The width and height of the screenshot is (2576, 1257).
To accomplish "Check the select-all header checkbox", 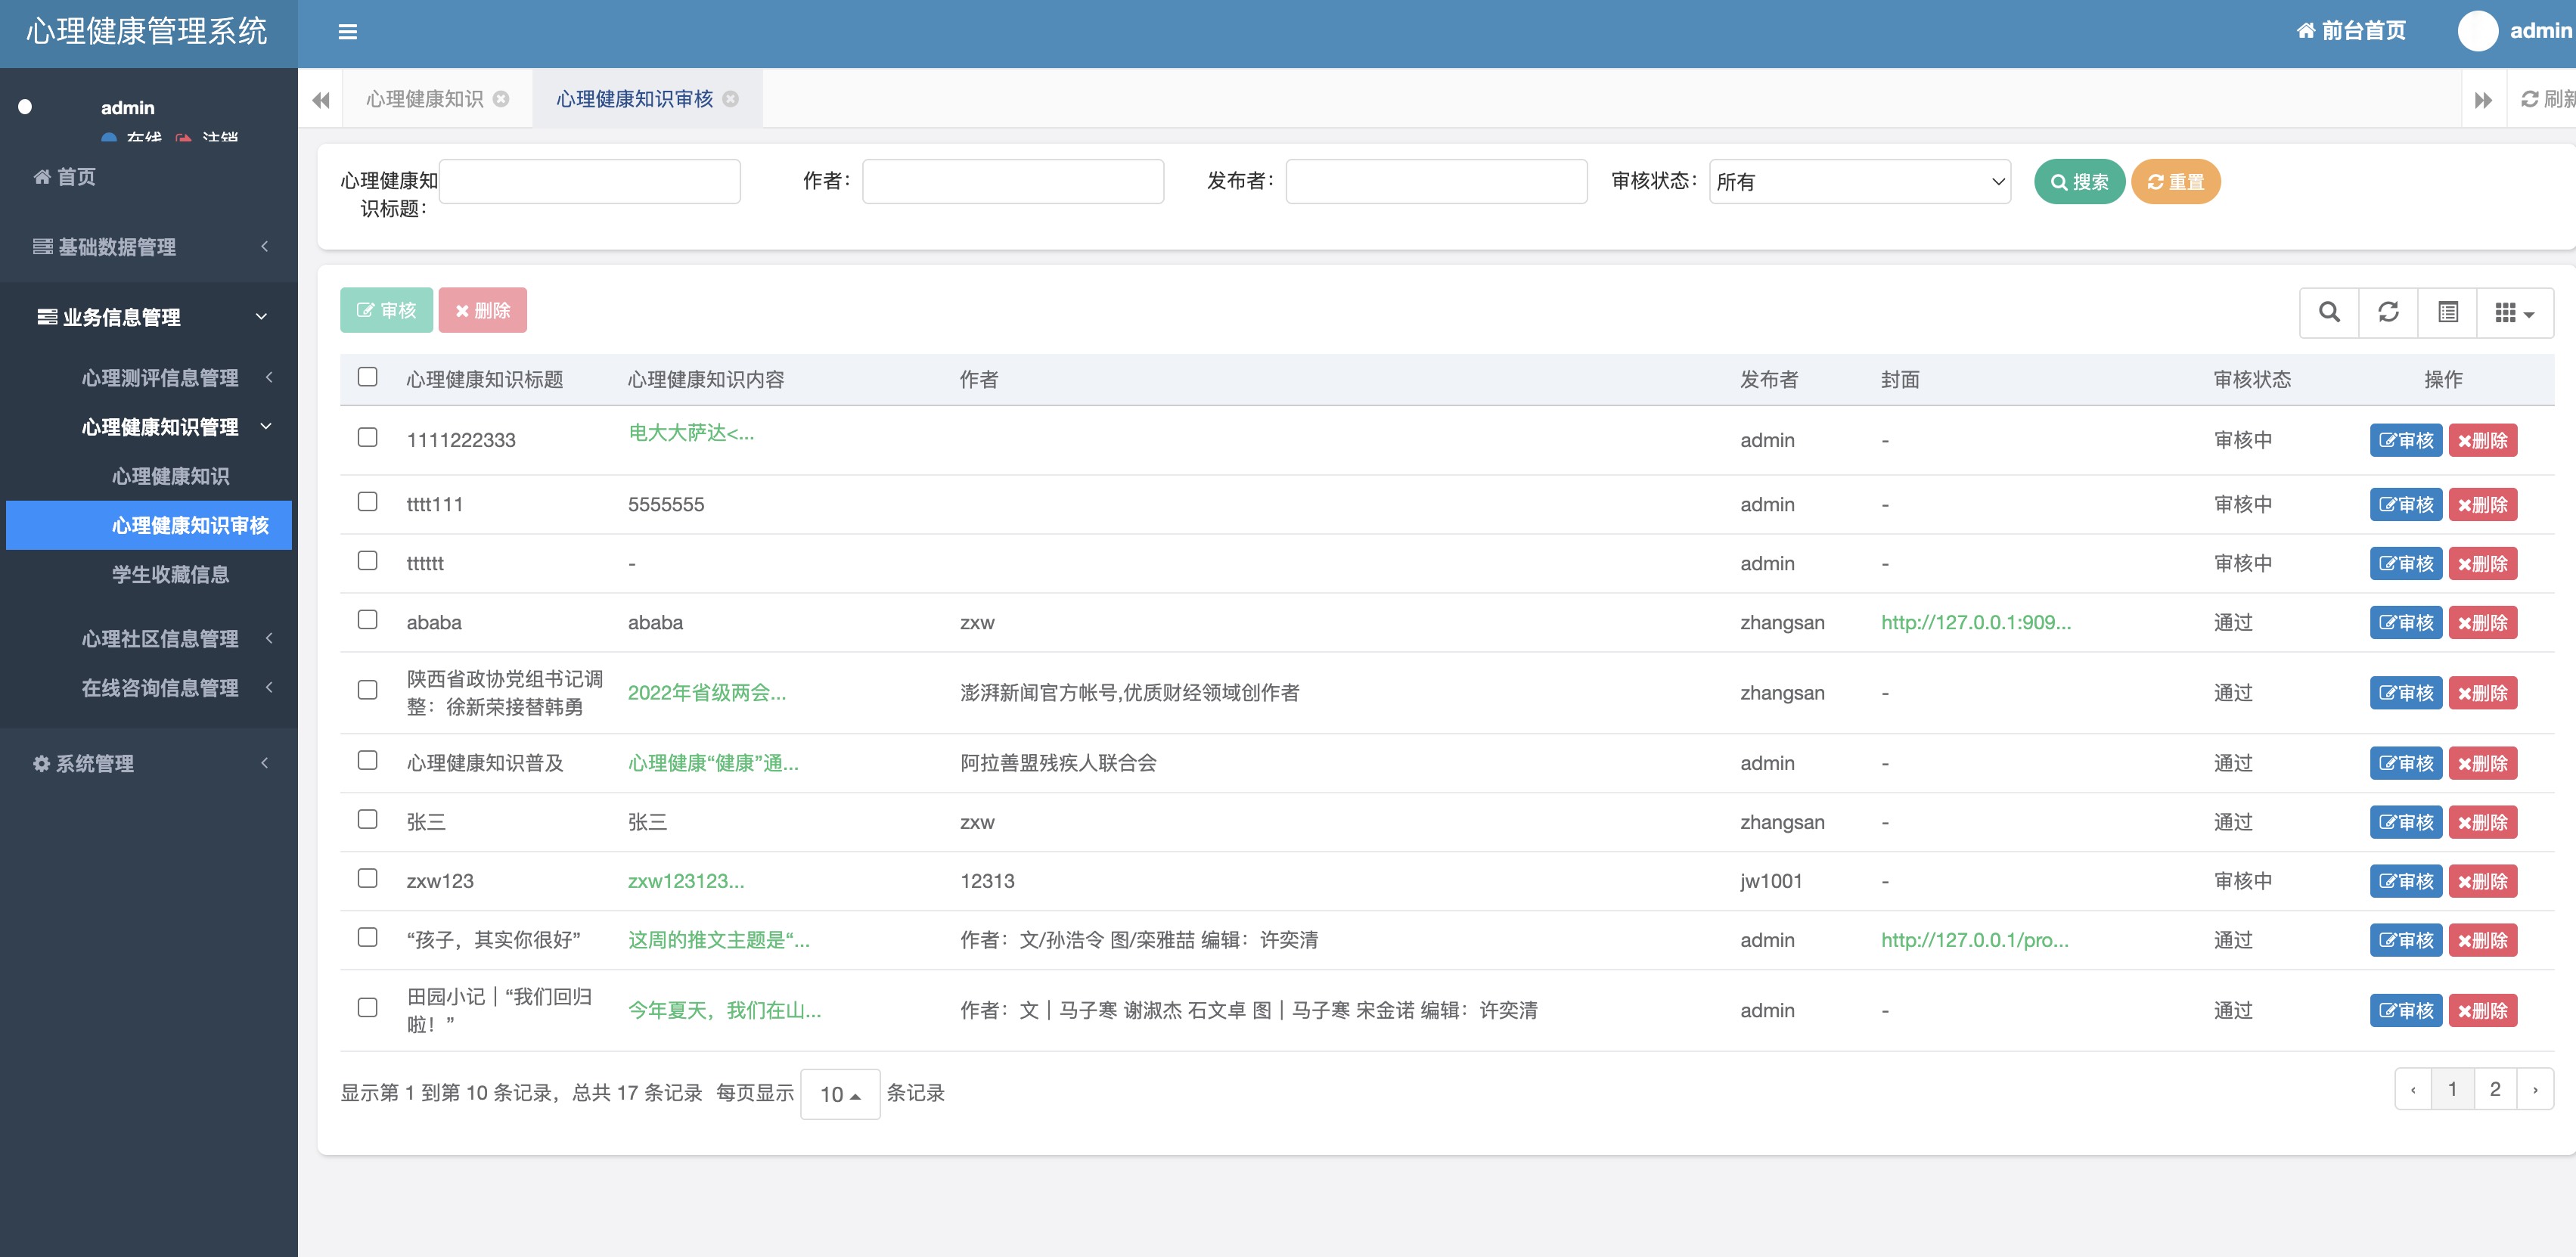I will pyautogui.click(x=367, y=376).
